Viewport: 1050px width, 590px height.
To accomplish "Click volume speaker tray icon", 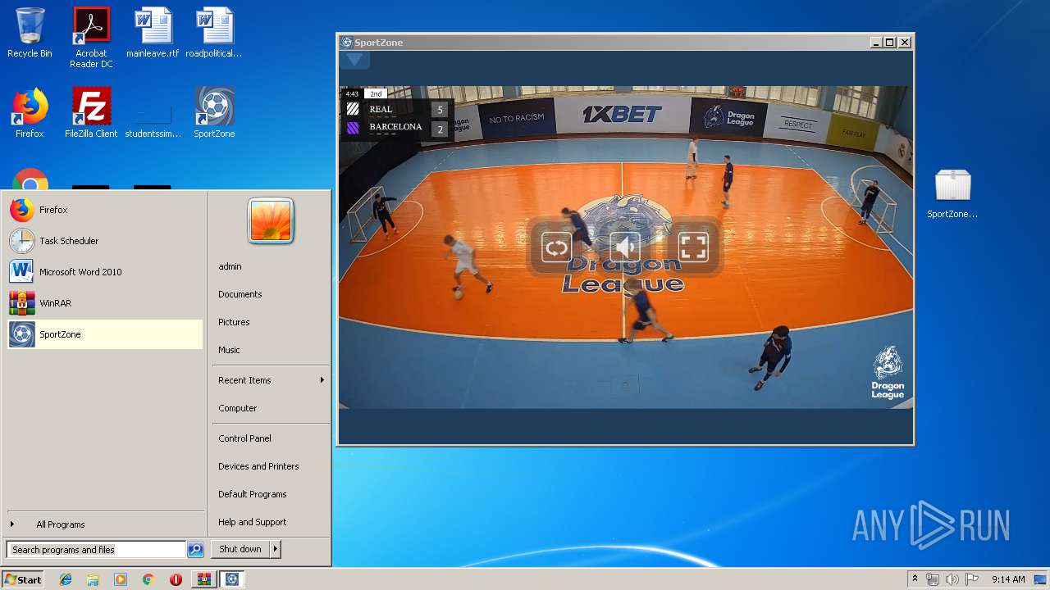I will pyautogui.click(x=952, y=579).
